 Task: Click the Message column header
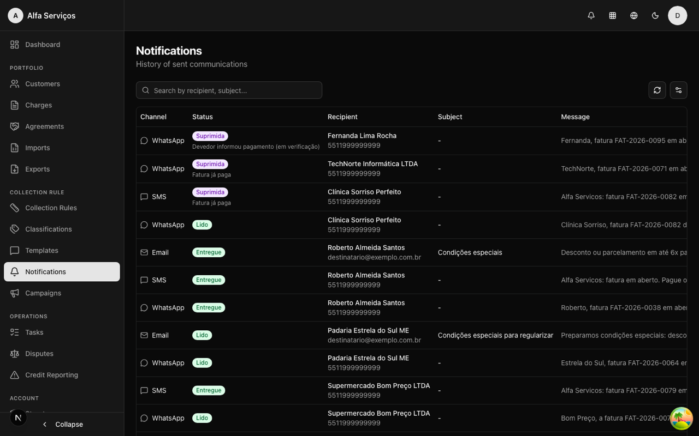pos(575,117)
